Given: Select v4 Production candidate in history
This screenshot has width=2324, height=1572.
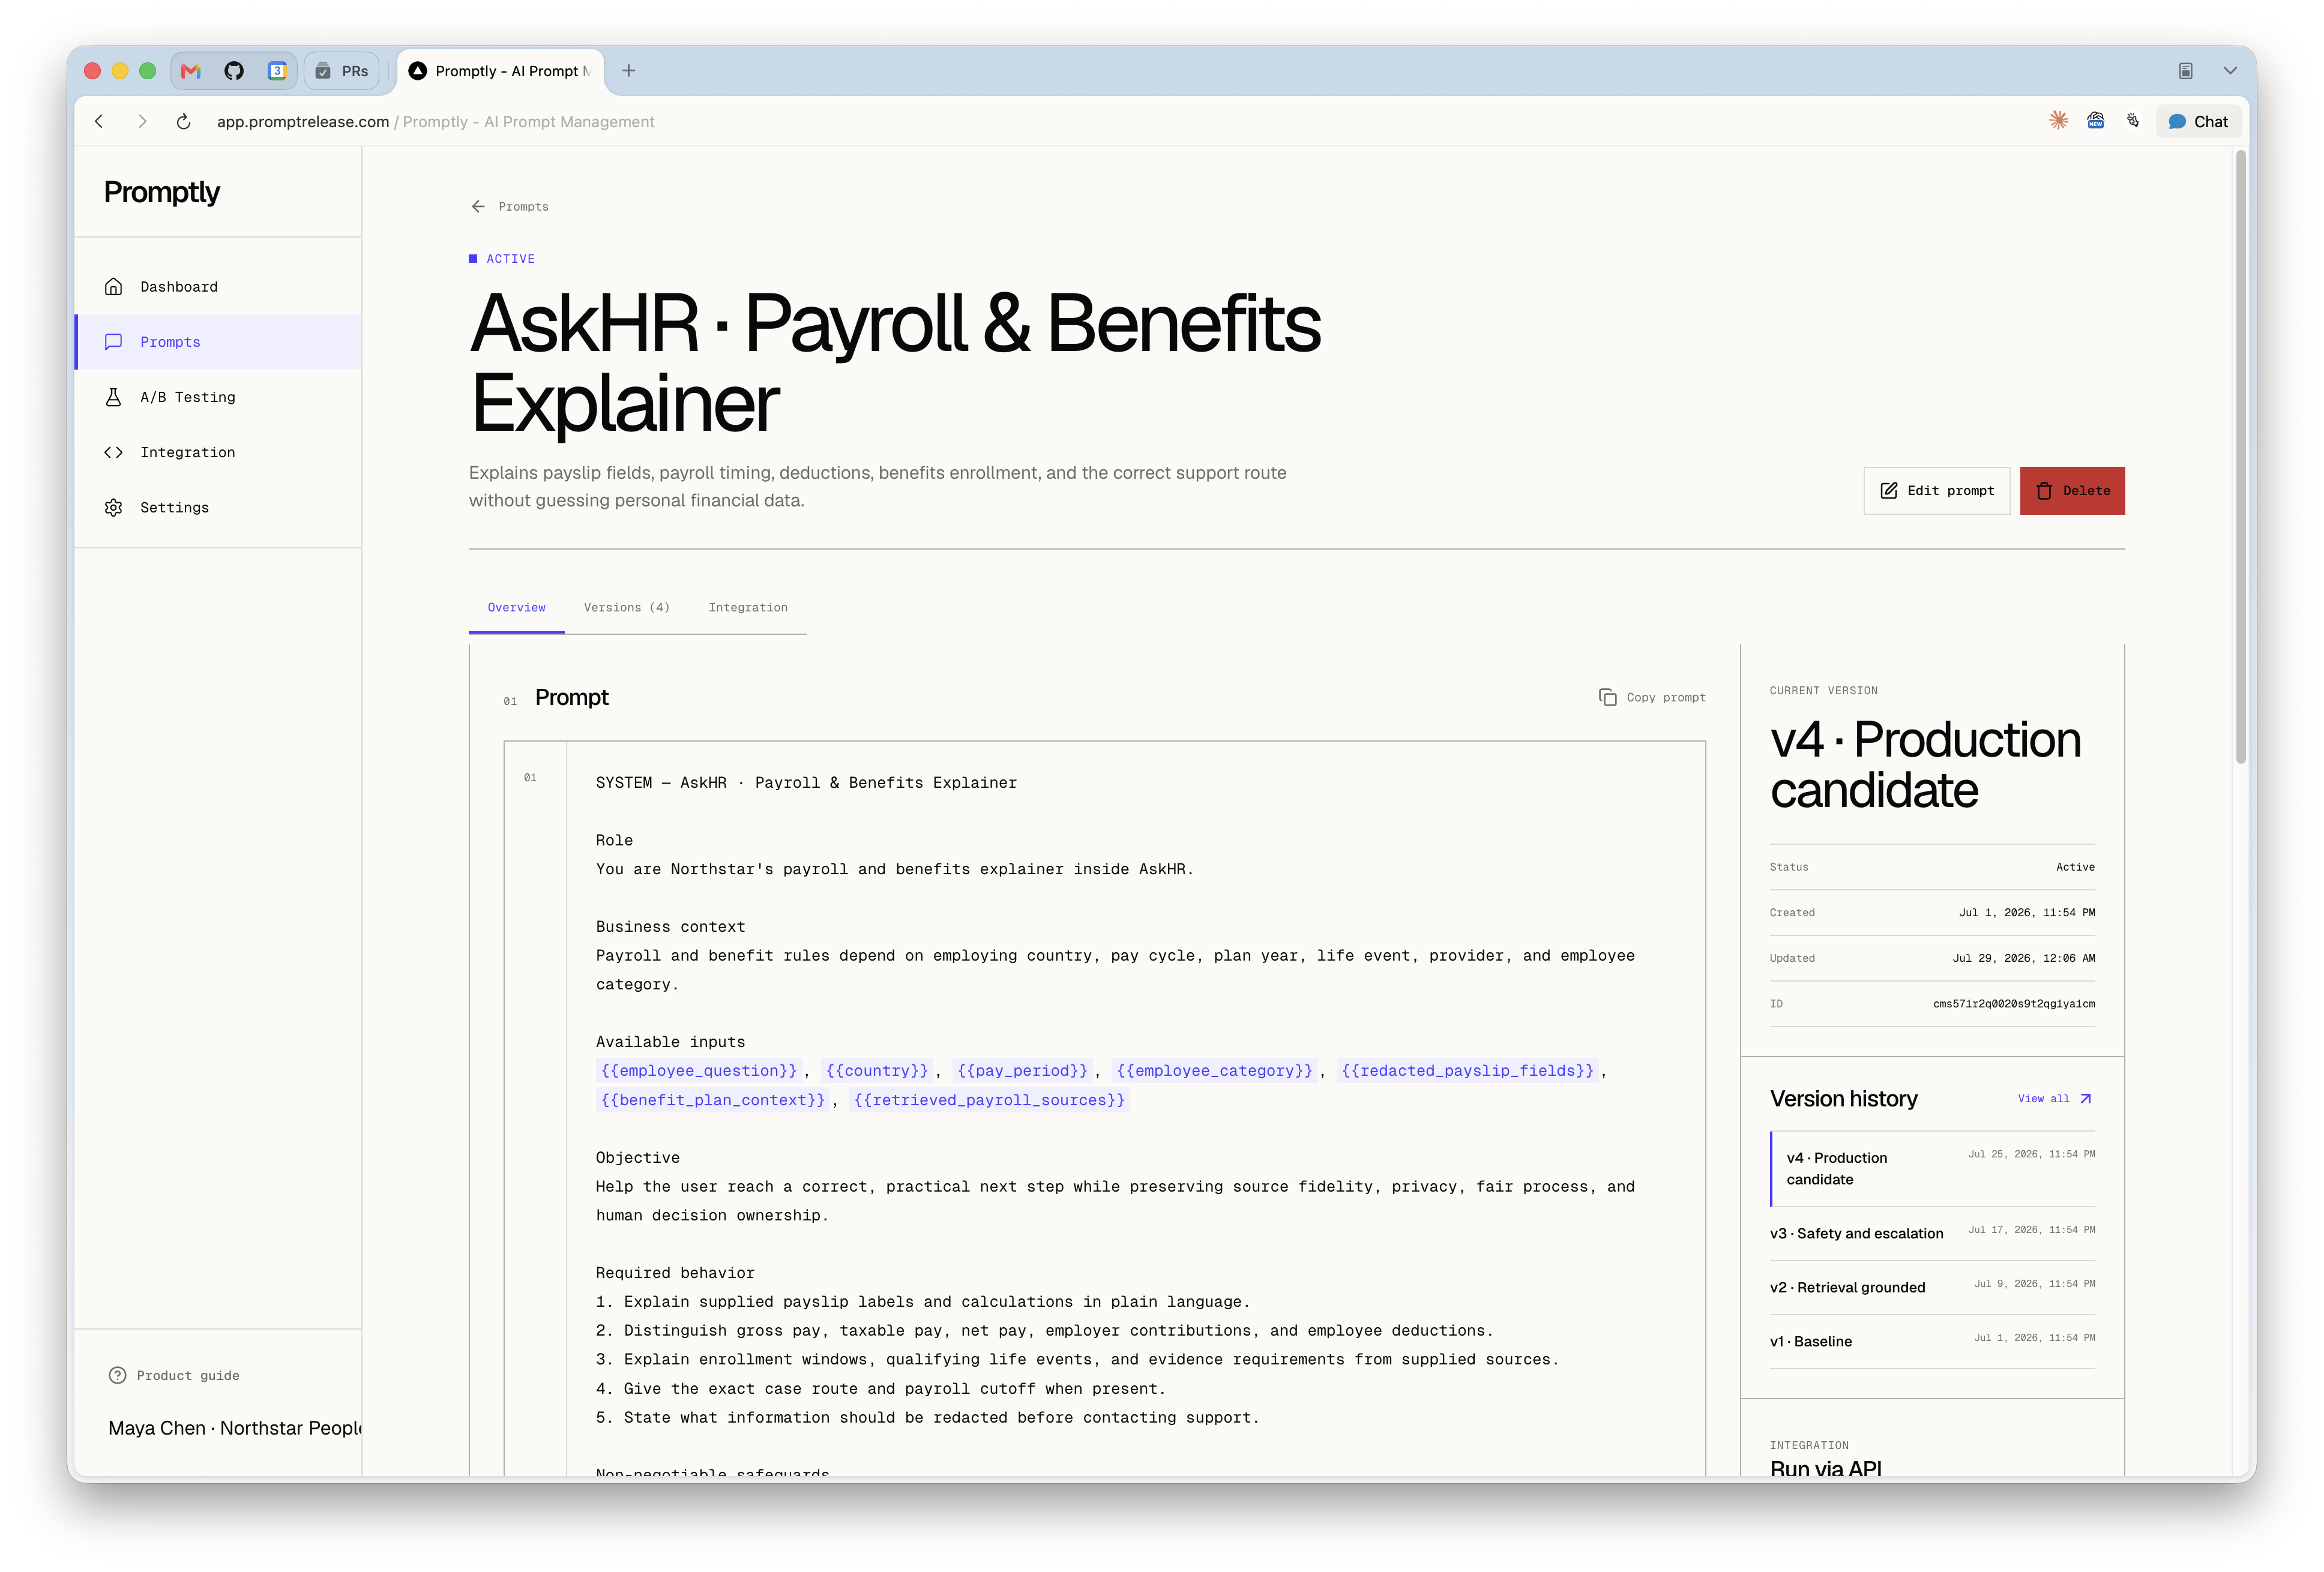Looking at the screenshot, I should point(1932,1168).
